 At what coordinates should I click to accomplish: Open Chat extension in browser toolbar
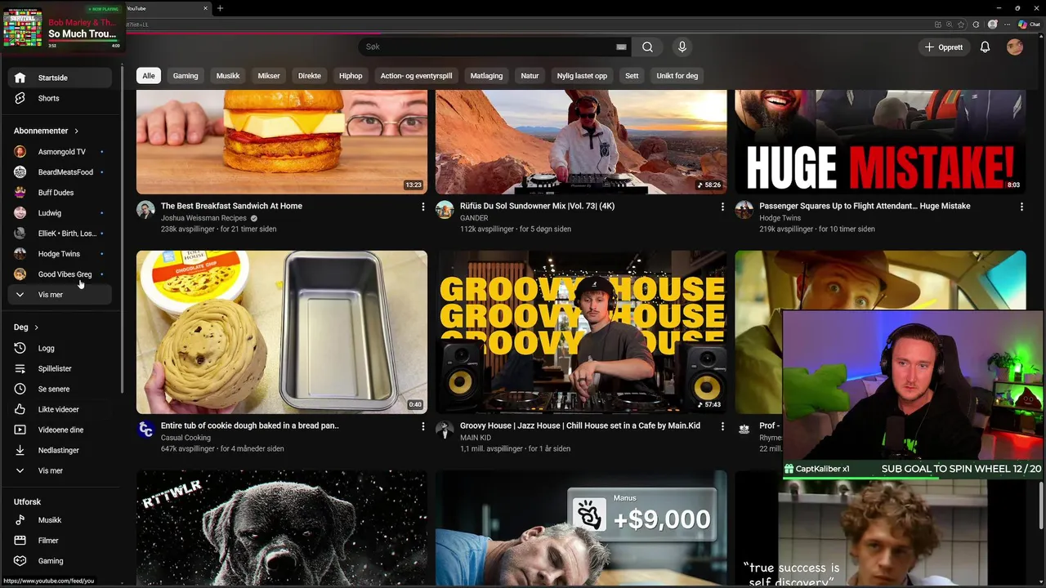(x=1028, y=24)
